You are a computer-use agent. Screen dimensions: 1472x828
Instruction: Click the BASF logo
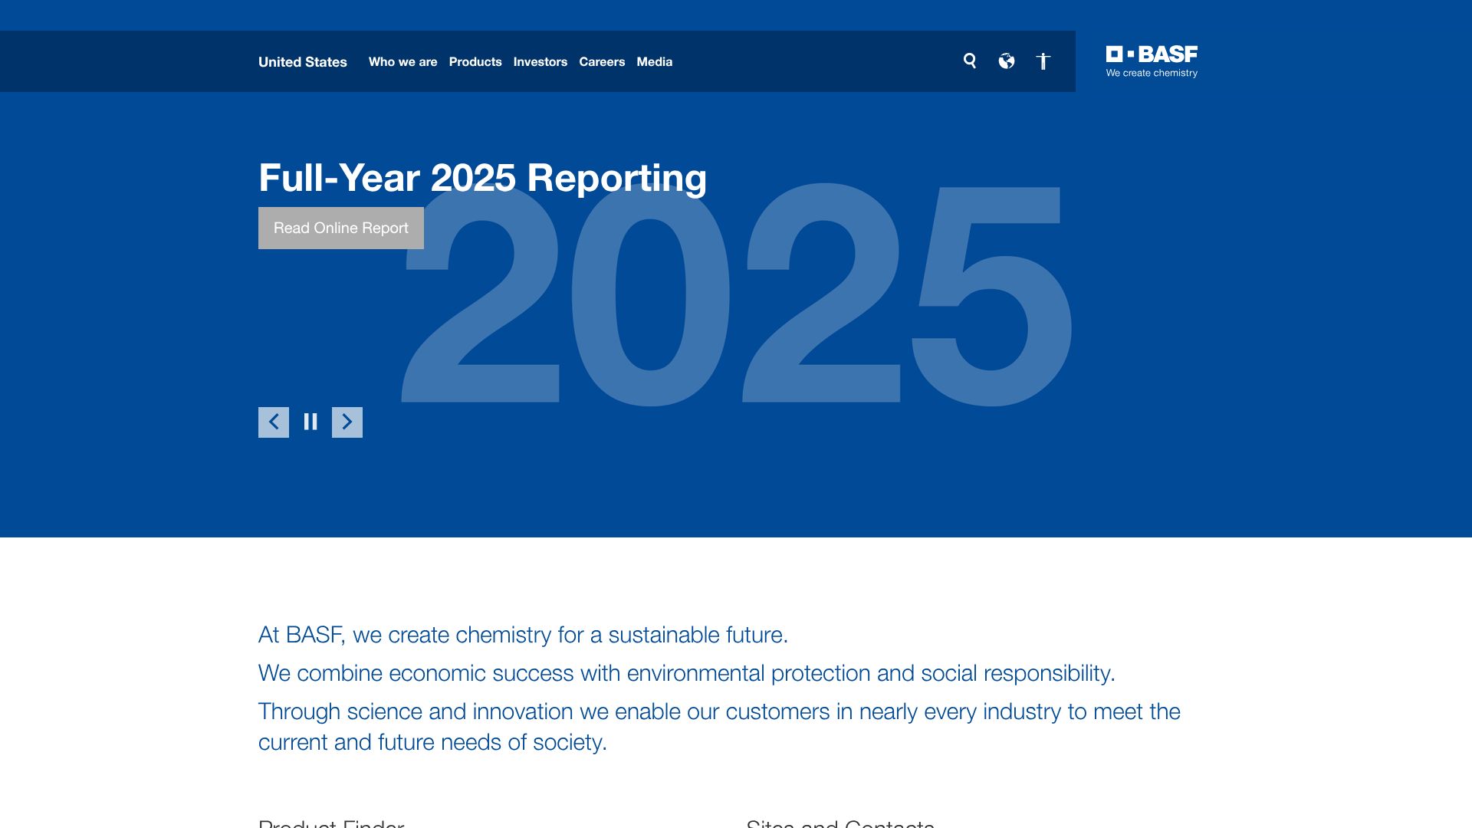[x=1151, y=61]
